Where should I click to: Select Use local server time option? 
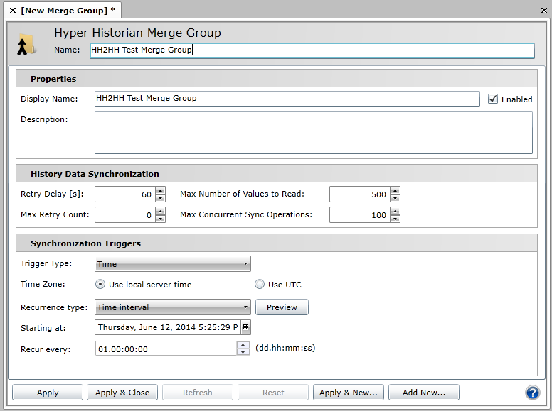point(101,285)
